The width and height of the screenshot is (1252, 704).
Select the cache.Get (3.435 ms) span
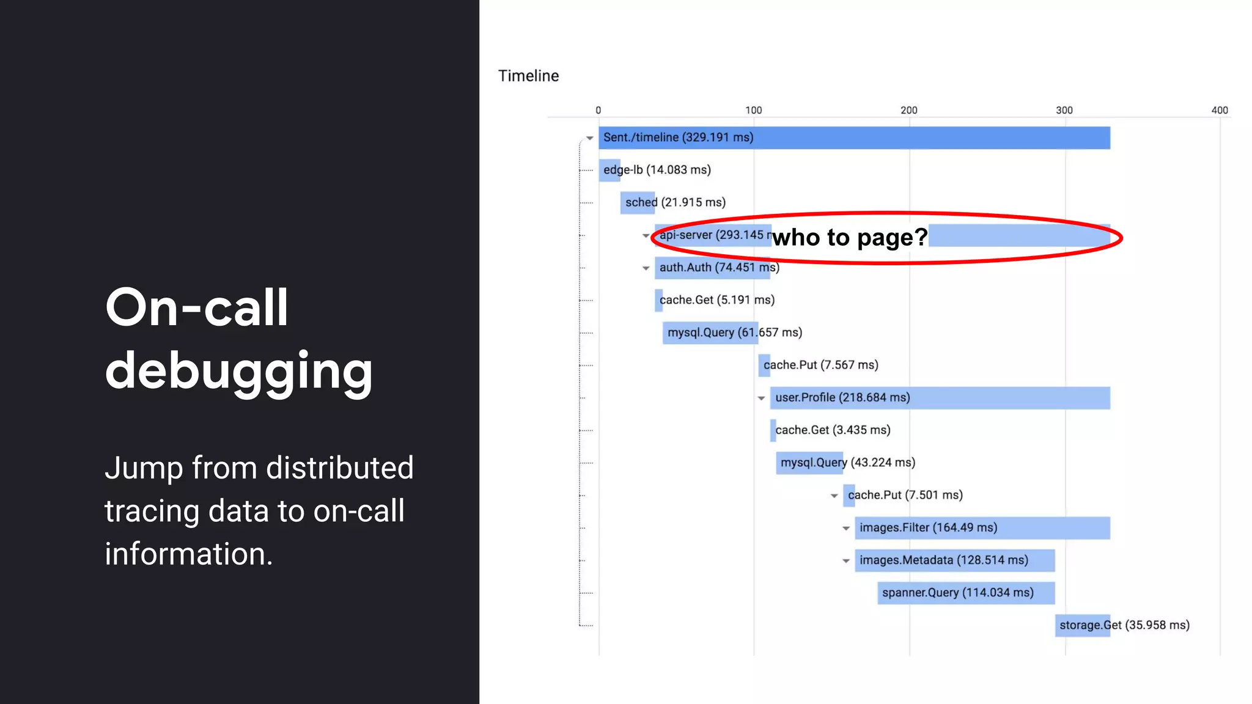click(773, 430)
